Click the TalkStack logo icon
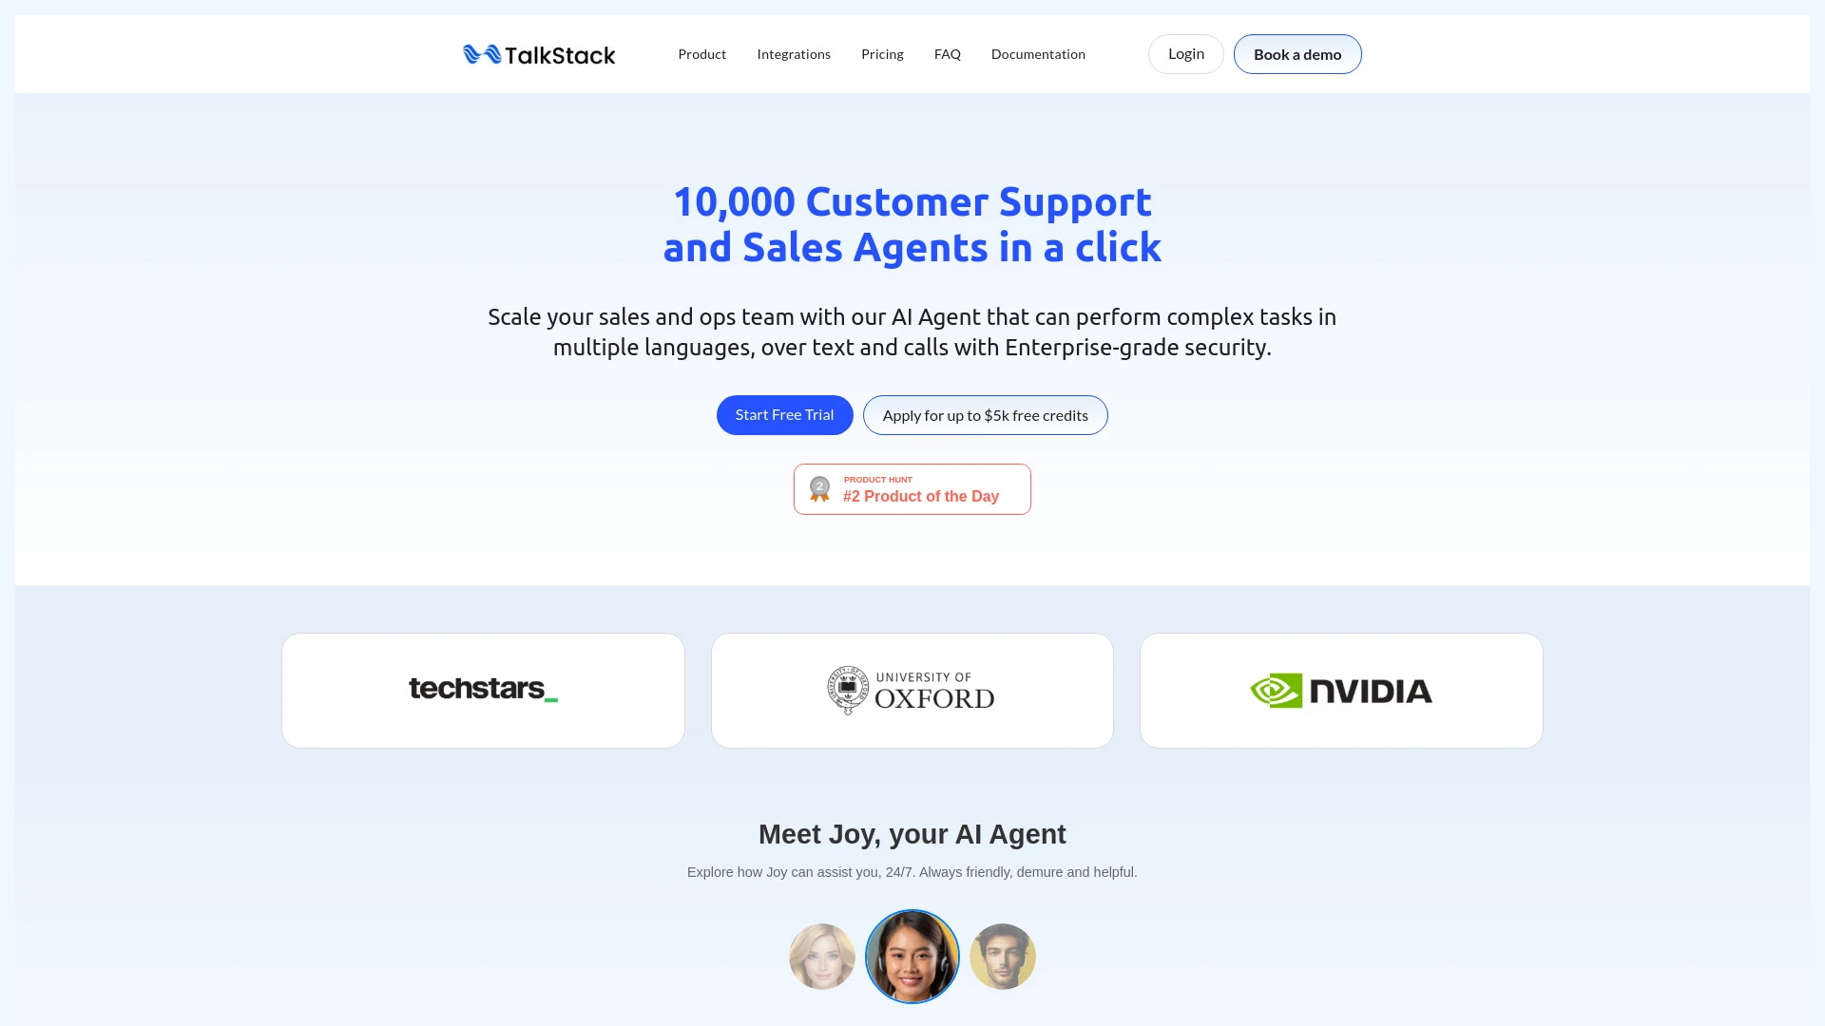 [x=481, y=54]
